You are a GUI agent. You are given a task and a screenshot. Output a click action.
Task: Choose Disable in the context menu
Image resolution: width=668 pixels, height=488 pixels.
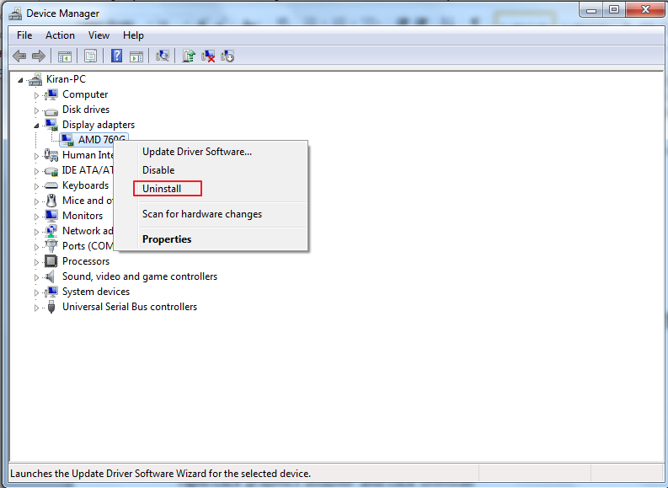[x=158, y=170]
